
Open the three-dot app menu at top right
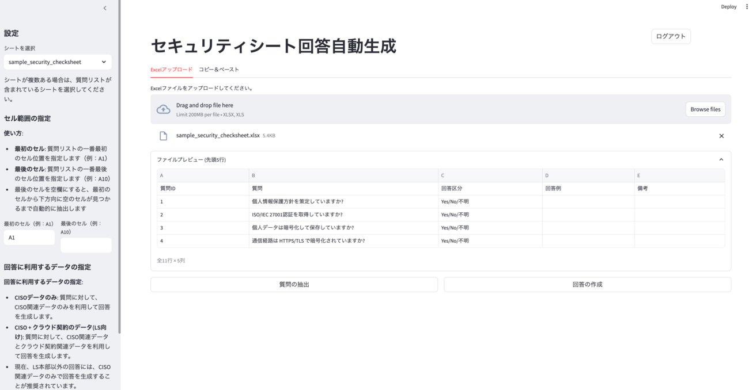tap(745, 6)
